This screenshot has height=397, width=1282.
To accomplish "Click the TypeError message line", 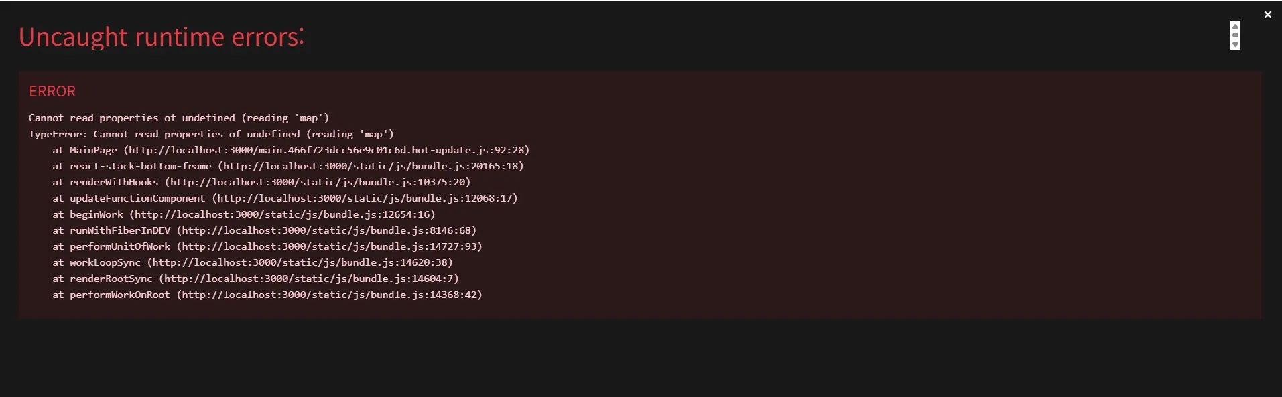I will click(211, 134).
